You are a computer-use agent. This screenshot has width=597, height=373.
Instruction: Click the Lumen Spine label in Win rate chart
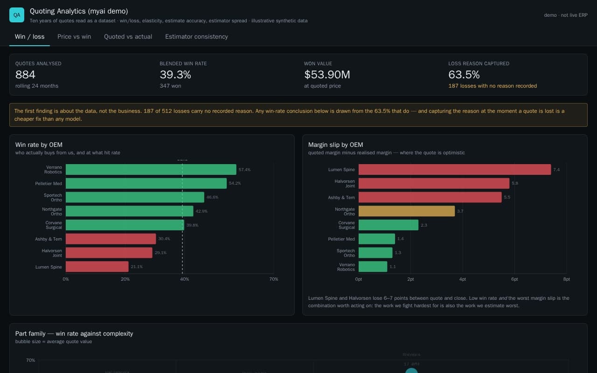pos(49,267)
